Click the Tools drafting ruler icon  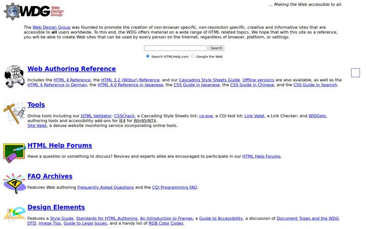[14, 112]
